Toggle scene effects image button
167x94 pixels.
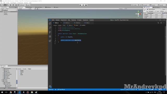[x=38, y=9]
